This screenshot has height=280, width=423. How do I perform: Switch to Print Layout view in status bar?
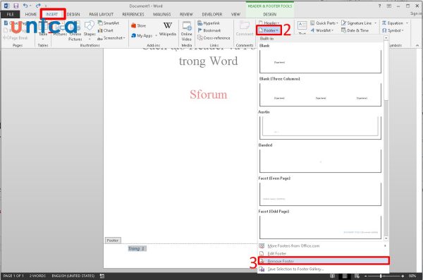(345, 276)
